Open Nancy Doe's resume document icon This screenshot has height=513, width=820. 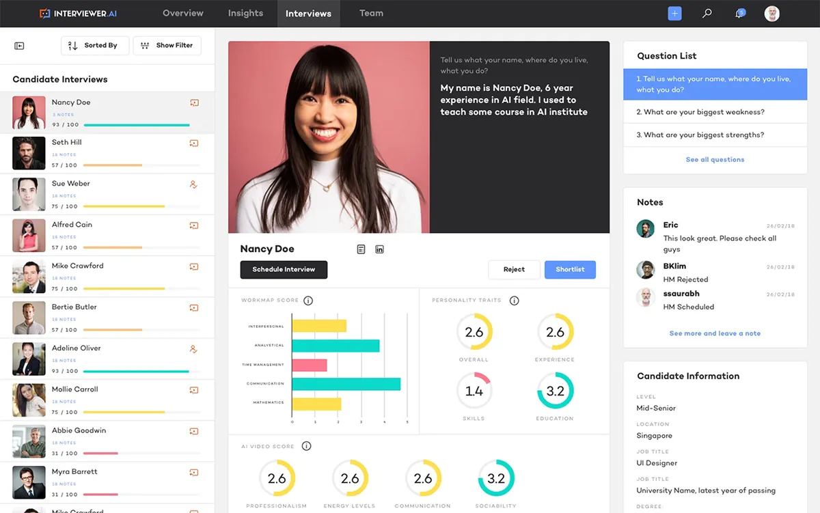361,249
